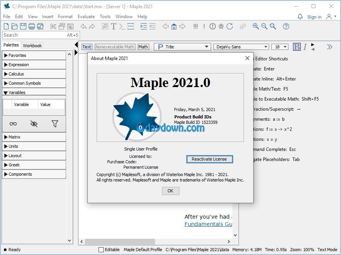The width and height of the screenshot is (341, 255).
Task: Tick the Editable checkbox in the status bar
Action: point(101,250)
